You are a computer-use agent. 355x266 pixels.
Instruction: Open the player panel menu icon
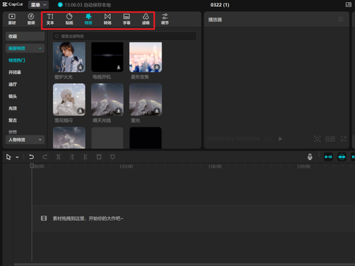coord(340,19)
